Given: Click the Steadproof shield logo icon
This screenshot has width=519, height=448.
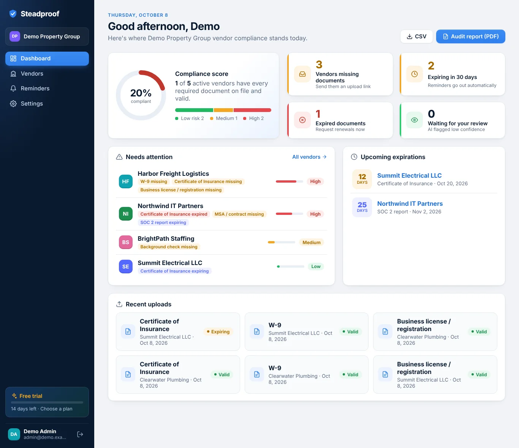Looking at the screenshot, I should pos(13,14).
